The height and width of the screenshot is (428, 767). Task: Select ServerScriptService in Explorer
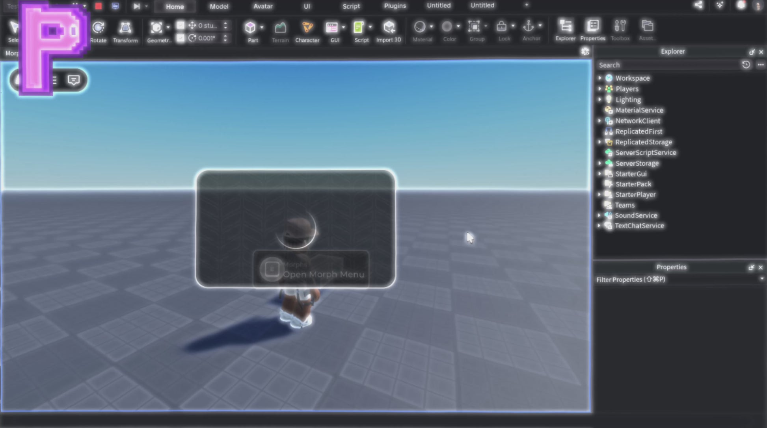point(645,152)
